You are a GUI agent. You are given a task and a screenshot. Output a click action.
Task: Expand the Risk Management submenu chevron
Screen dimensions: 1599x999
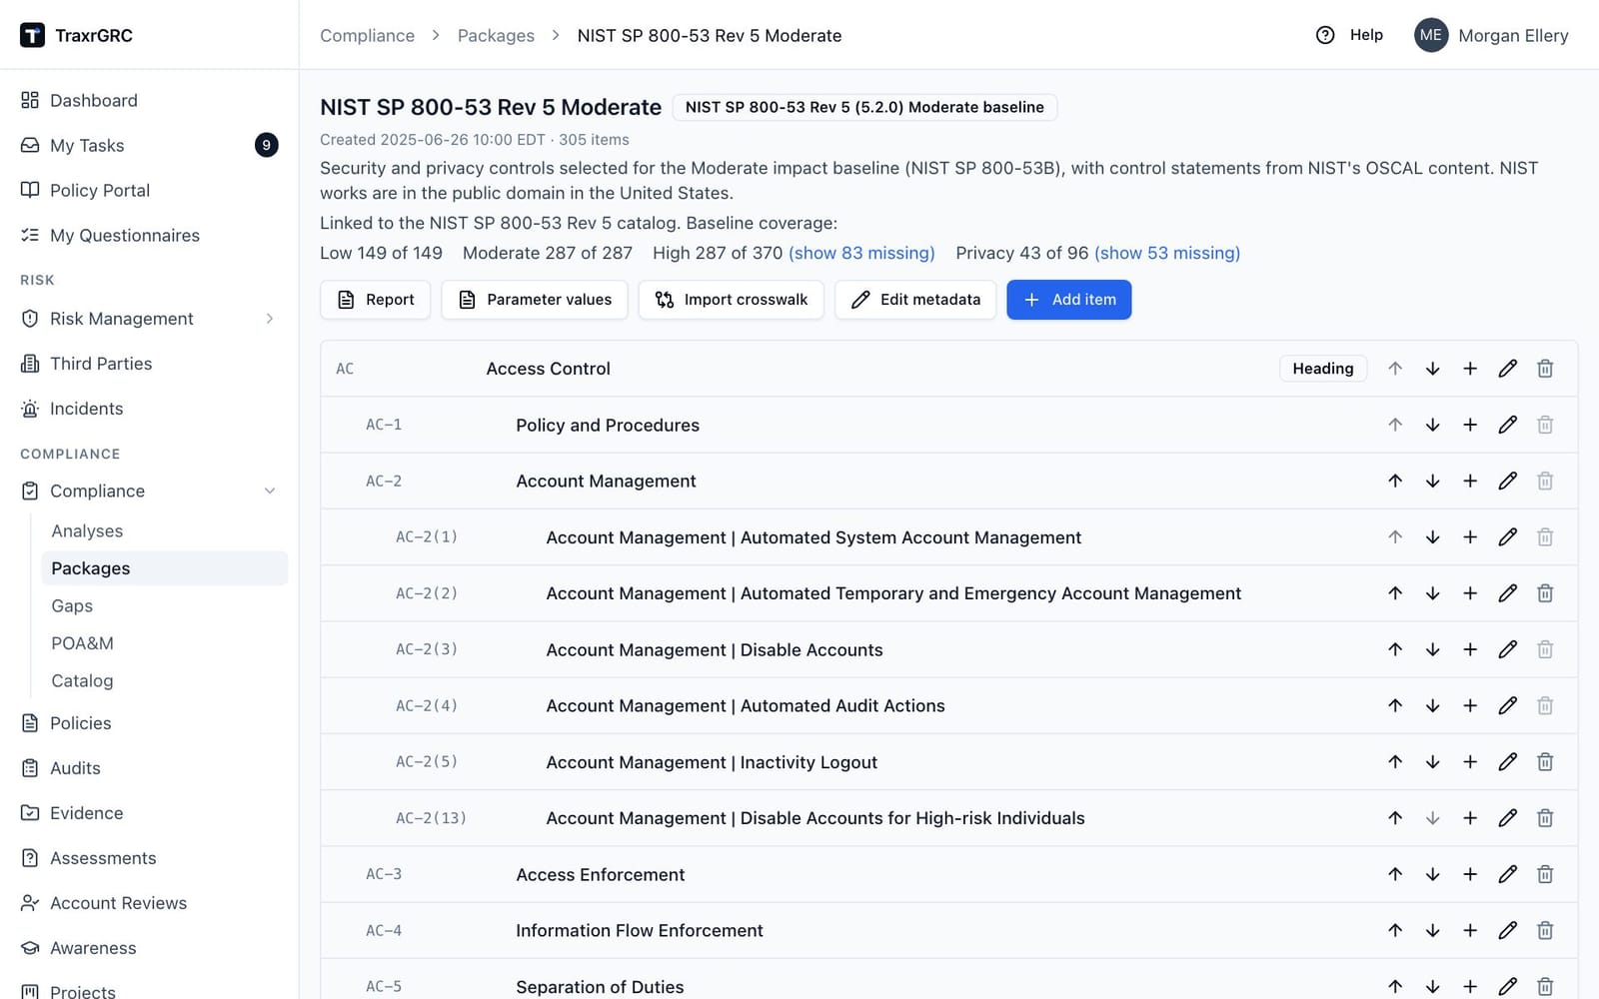click(x=270, y=319)
